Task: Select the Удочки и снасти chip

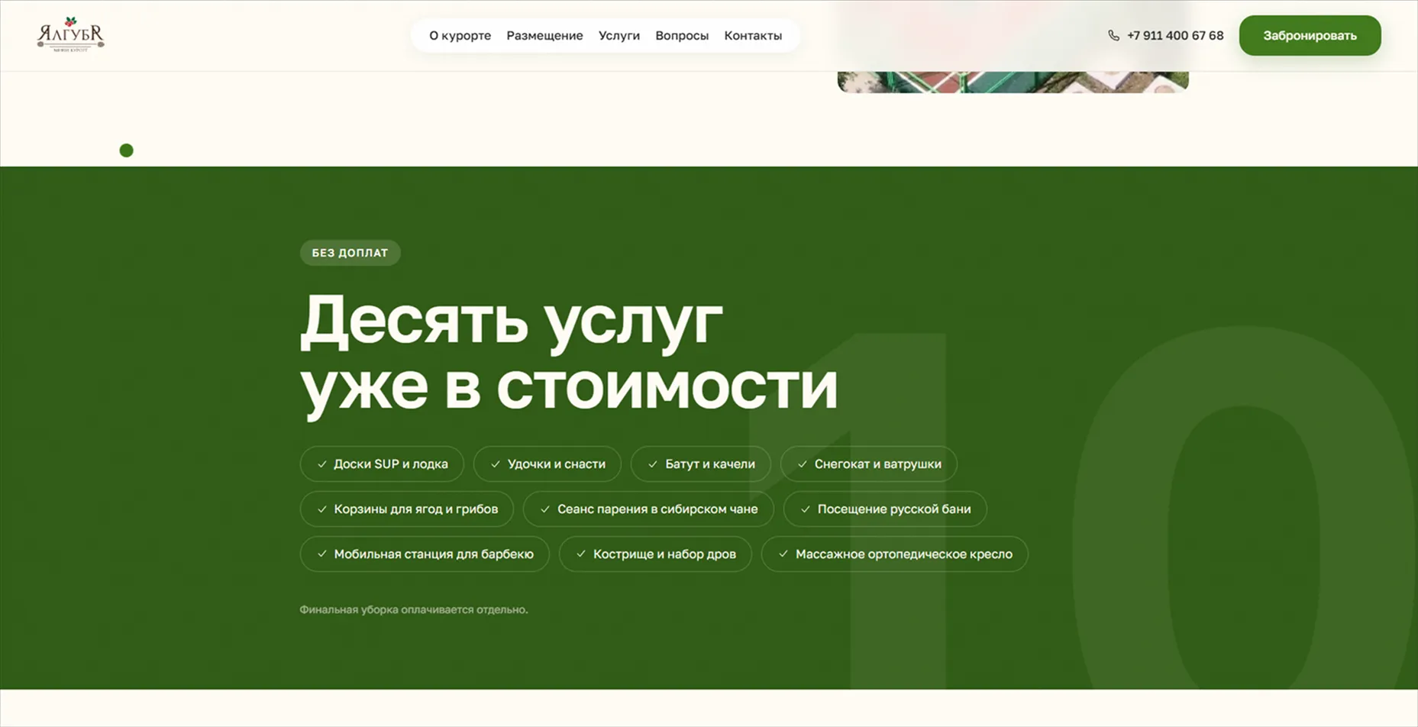Action: pos(547,464)
